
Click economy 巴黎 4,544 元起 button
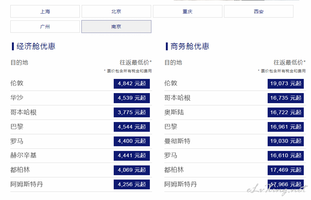[x=132, y=127]
